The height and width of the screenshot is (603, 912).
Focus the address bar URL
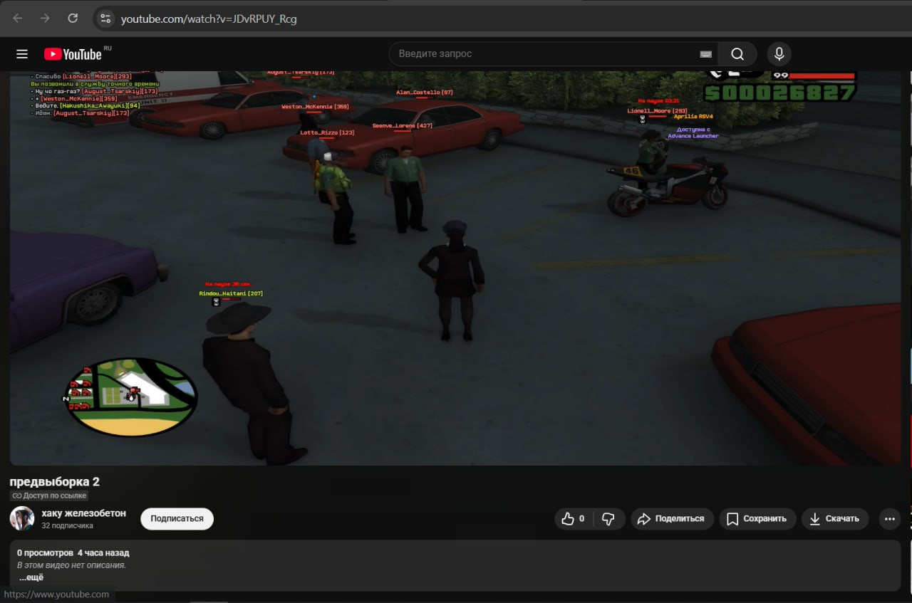coord(209,19)
